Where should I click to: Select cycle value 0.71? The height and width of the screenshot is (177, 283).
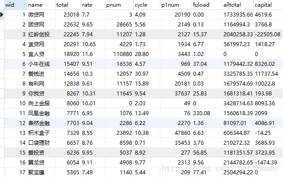pyautogui.click(x=140, y=143)
